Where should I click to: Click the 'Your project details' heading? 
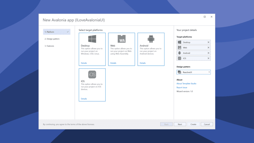point(186,30)
